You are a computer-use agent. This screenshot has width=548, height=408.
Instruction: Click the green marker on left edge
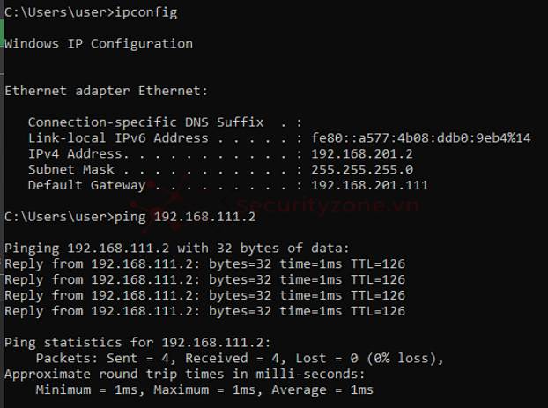tap(2, 33)
